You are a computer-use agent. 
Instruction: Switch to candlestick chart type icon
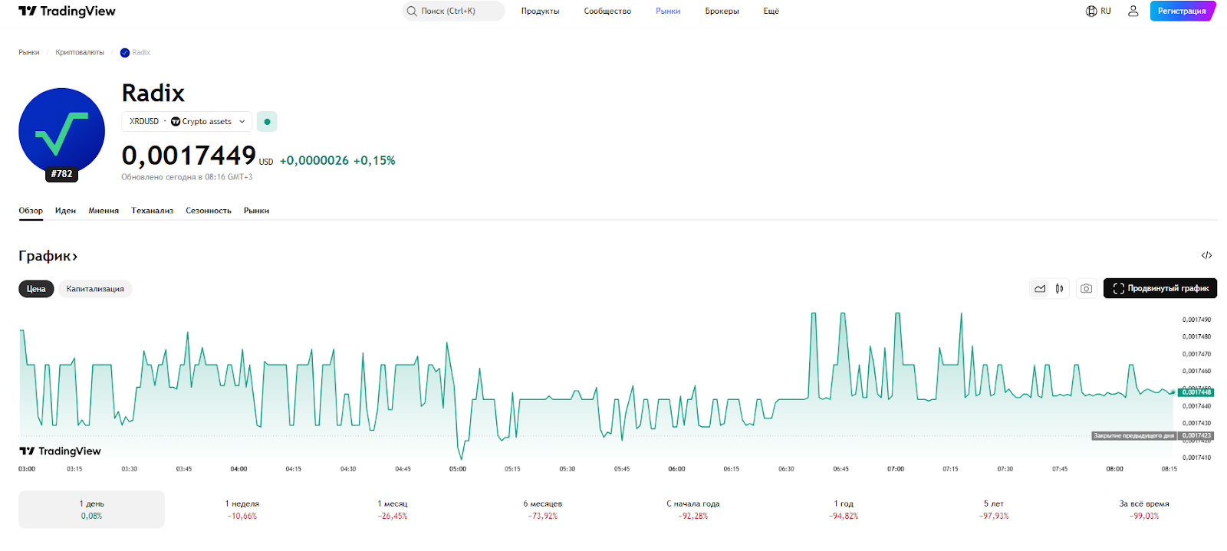(1059, 289)
